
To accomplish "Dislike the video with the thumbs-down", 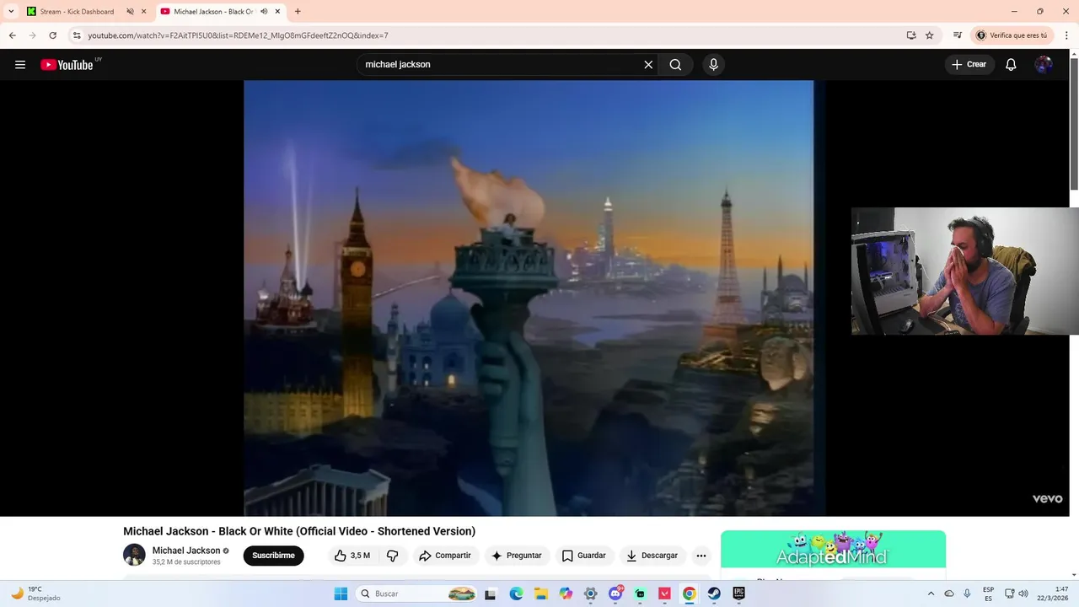I will [393, 556].
